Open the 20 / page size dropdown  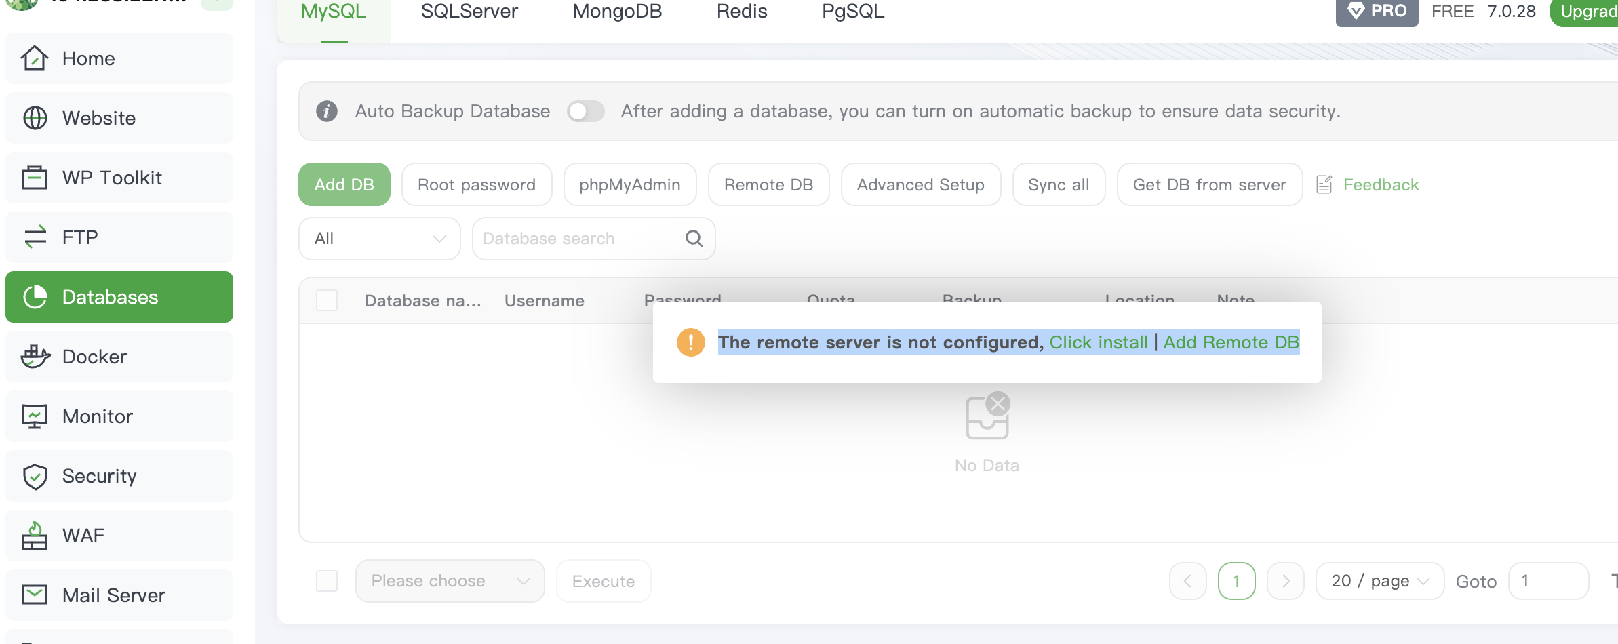pos(1379,581)
